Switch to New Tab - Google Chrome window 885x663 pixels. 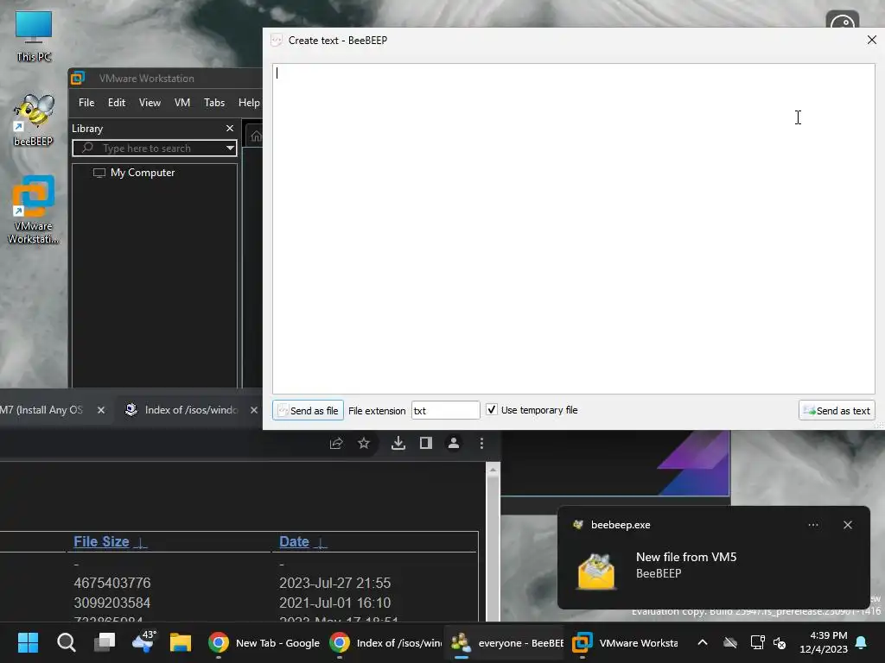pos(264,642)
